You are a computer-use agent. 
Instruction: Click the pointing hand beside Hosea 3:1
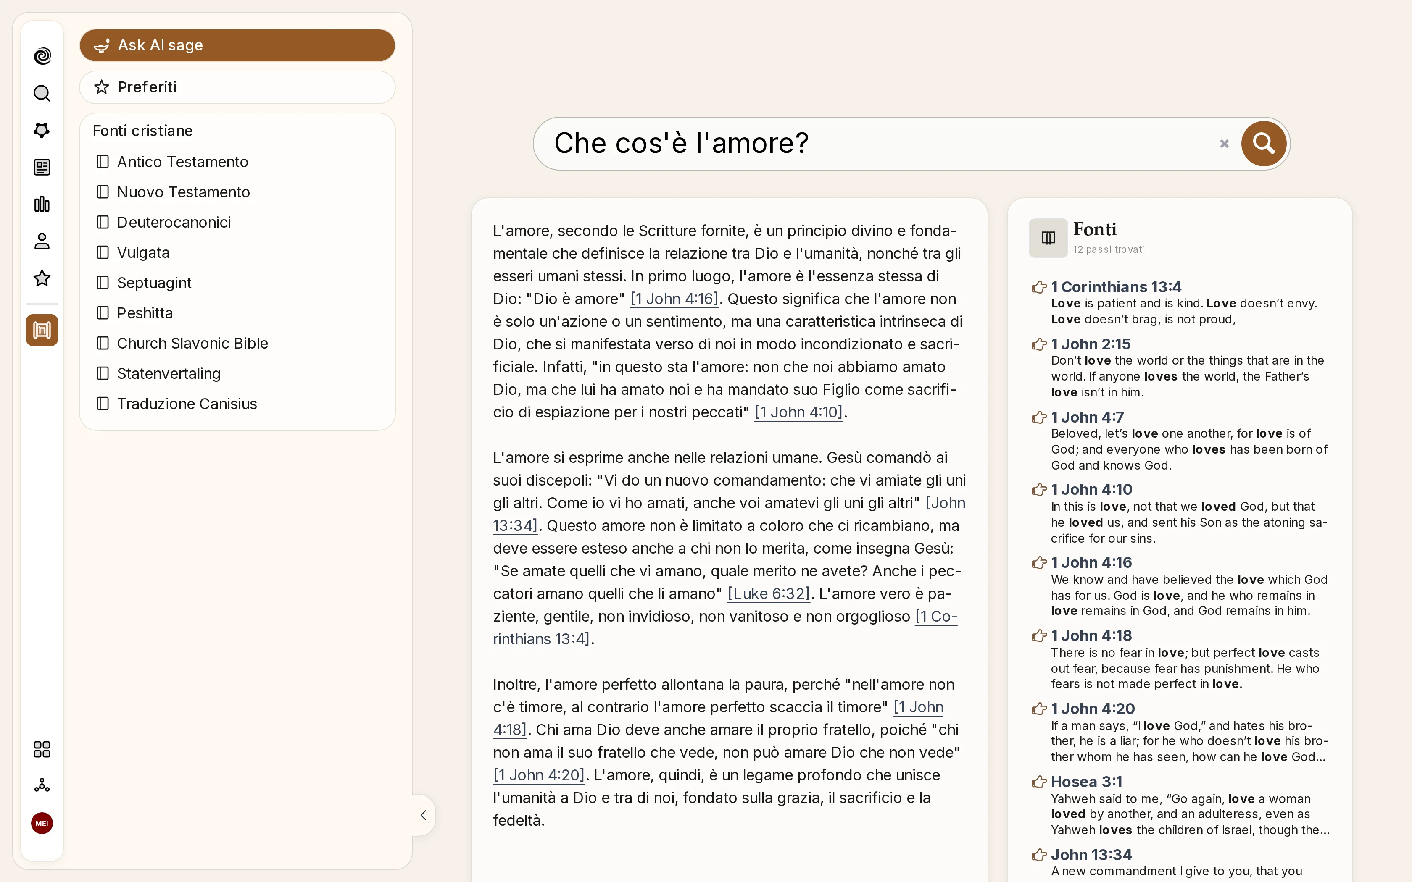(x=1039, y=782)
